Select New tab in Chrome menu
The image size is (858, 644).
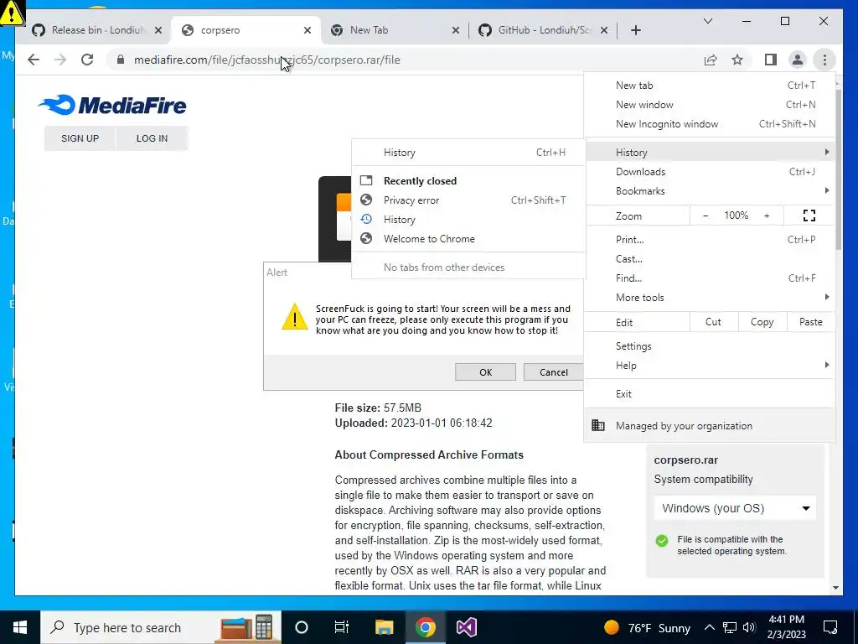coord(710,86)
